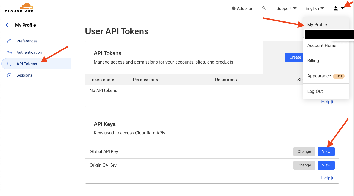
Task: Click the search magnifier icon
Action: pos(264,8)
